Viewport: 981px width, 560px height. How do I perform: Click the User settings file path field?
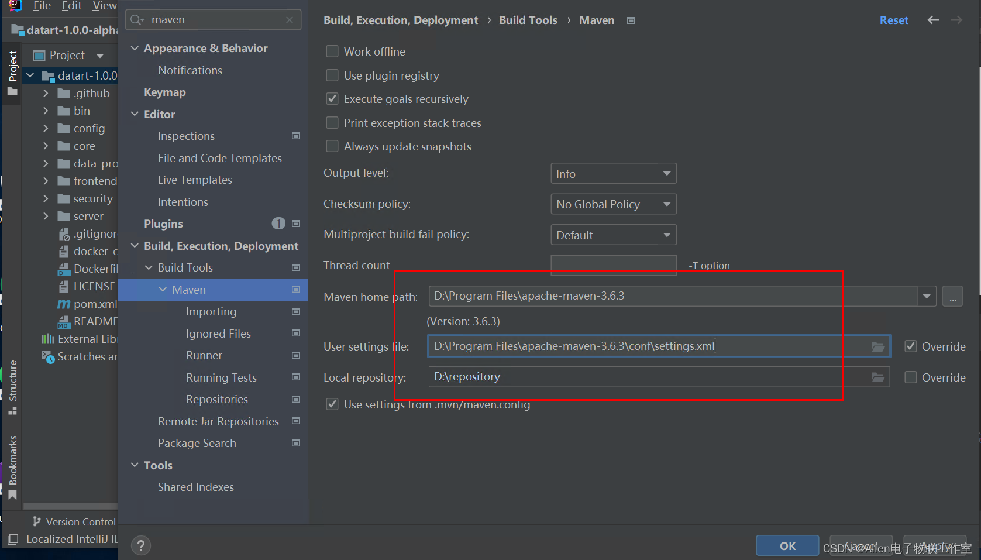click(x=659, y=346)
